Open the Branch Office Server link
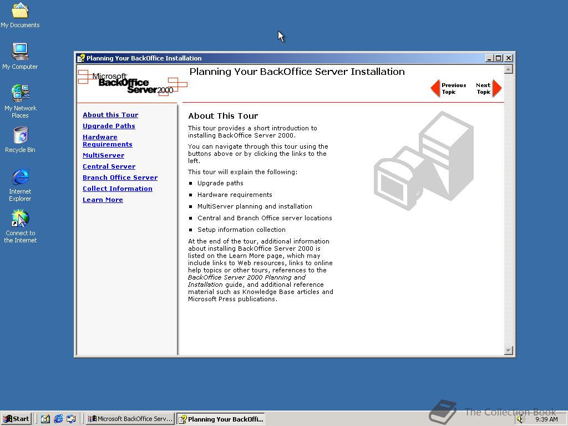 pos(120,177)
